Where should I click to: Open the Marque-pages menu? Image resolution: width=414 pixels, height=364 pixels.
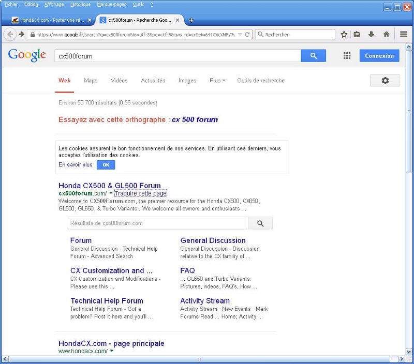pos(111,4)
